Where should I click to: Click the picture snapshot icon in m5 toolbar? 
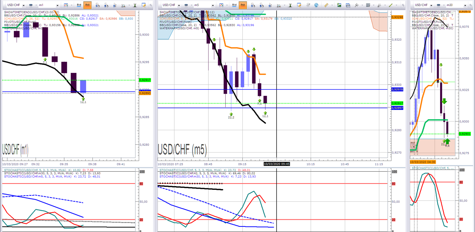click(339, 5)
